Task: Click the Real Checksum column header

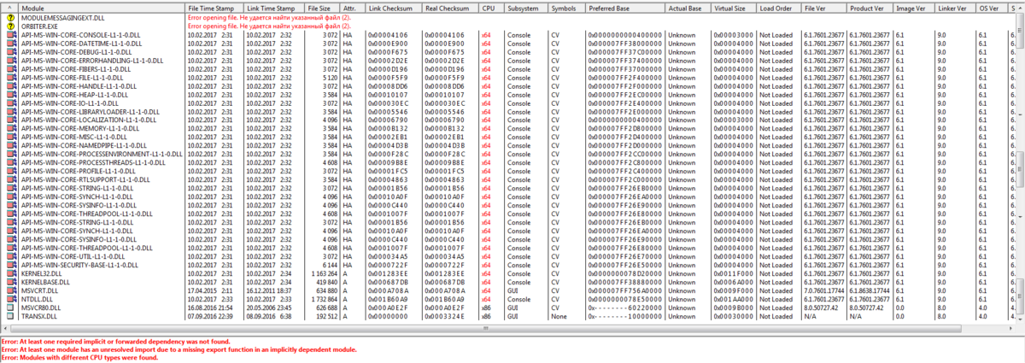Action: tap(449, 7)
